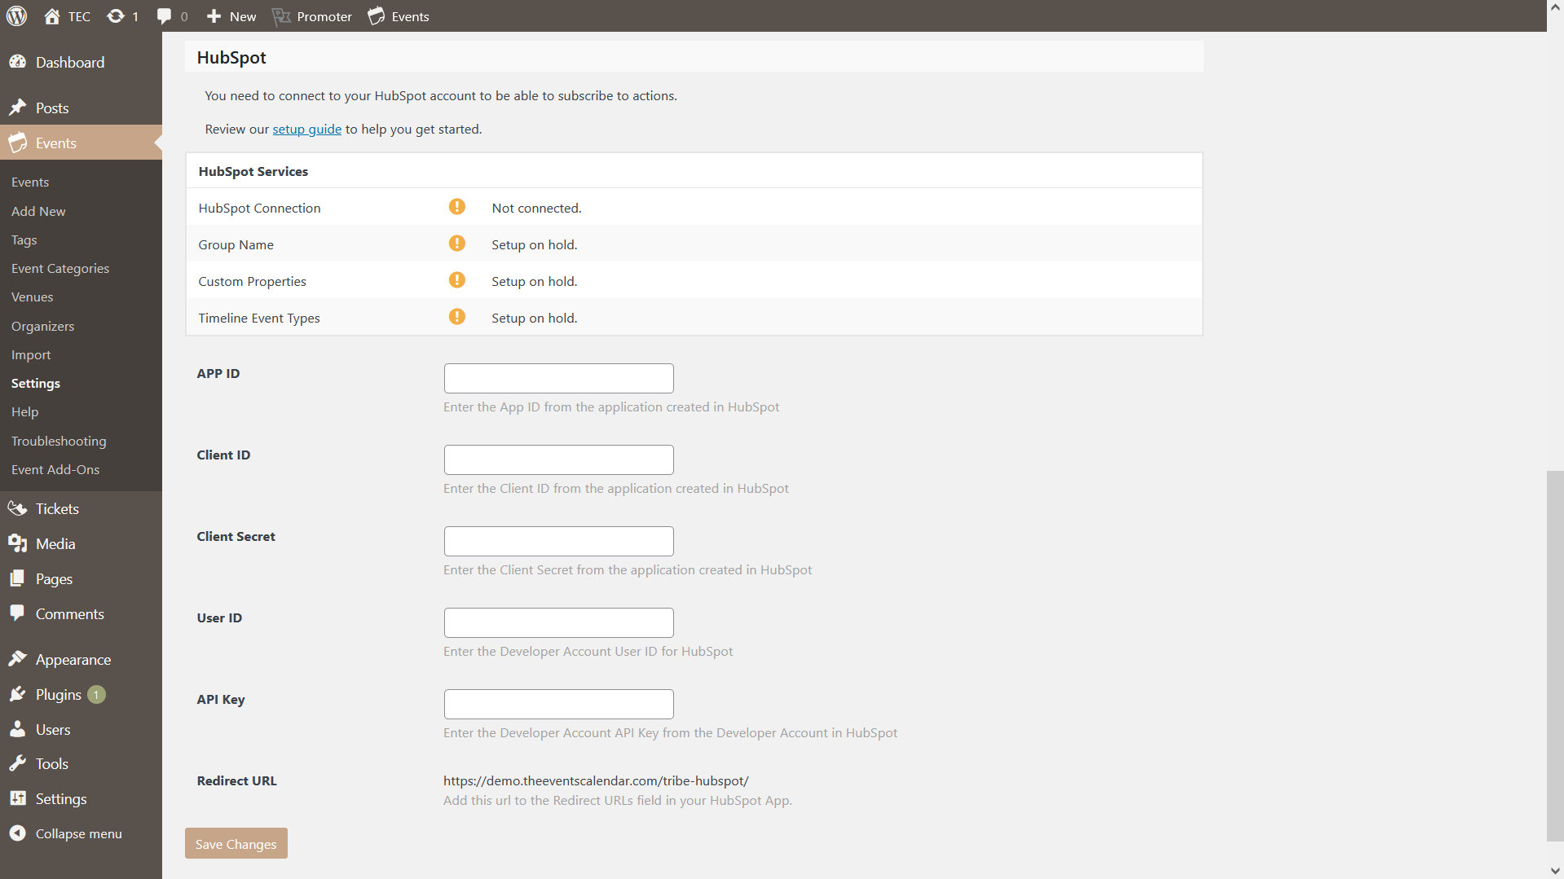Screen dimensions: 1564x879
Task: Go to the TEC site from the admin bar
Action: (x=65, y=15)
